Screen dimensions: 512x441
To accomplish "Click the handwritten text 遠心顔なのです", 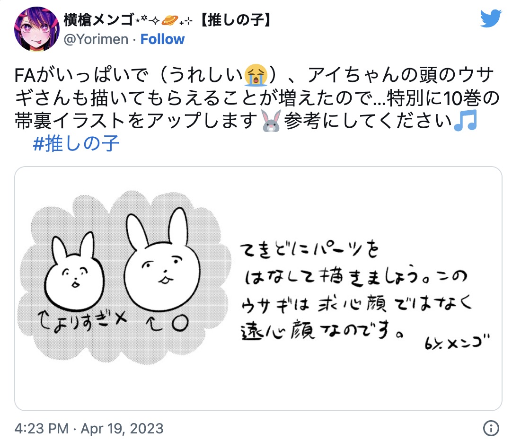I will pyautogui.click(x=322, y=330).
